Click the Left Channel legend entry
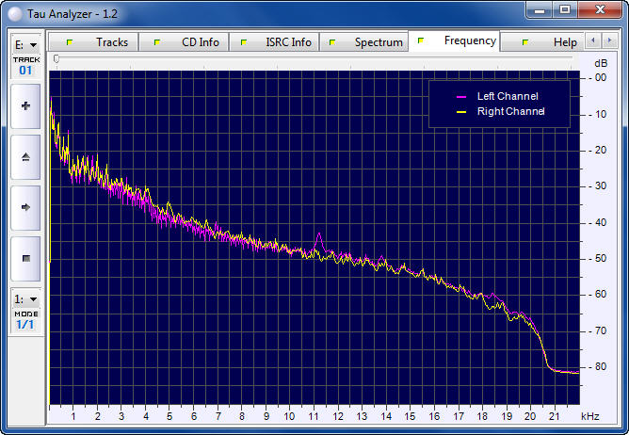This screenshot has width=629, height=435. [x=498, y=97]
